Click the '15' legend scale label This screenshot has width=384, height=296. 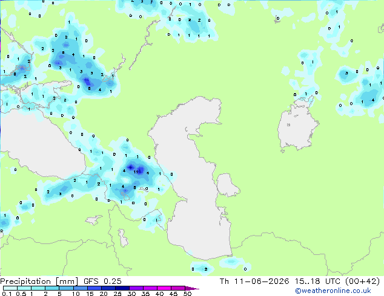90,294
